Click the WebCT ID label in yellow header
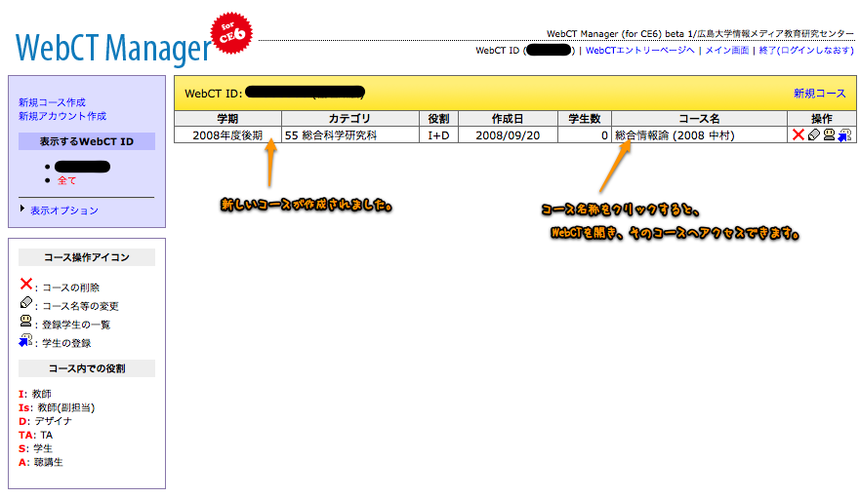 pyautogui.click(x=214, y=94)
